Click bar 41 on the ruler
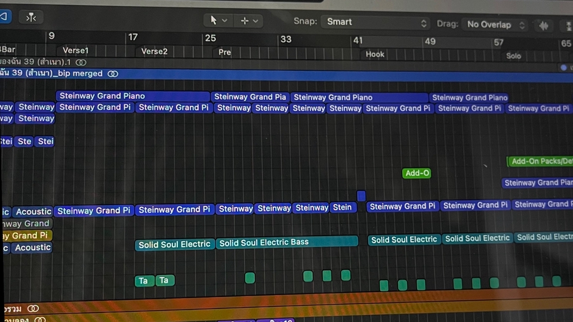This screenshot has width=573, height=322. (358, 40)
